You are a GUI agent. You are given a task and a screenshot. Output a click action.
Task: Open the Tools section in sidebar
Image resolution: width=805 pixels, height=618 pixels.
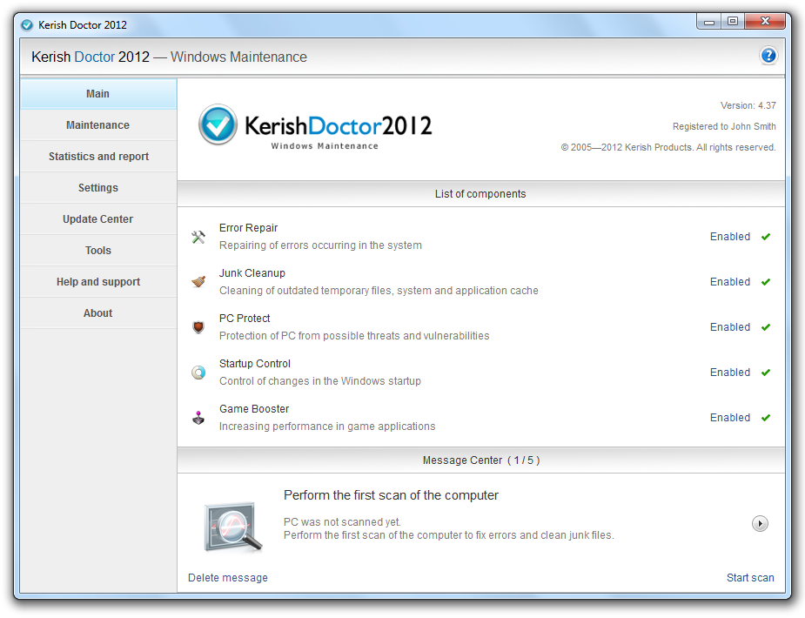tap(97, 251)
